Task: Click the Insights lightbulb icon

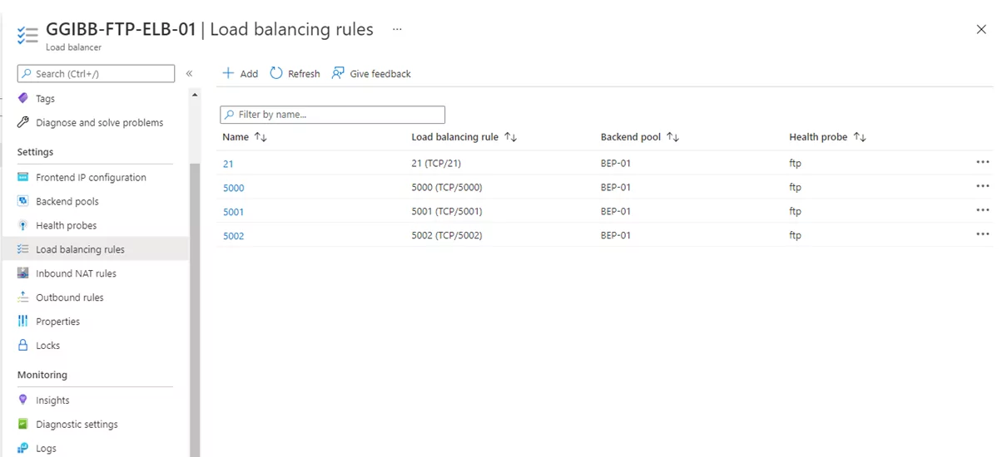Action: 23,400
